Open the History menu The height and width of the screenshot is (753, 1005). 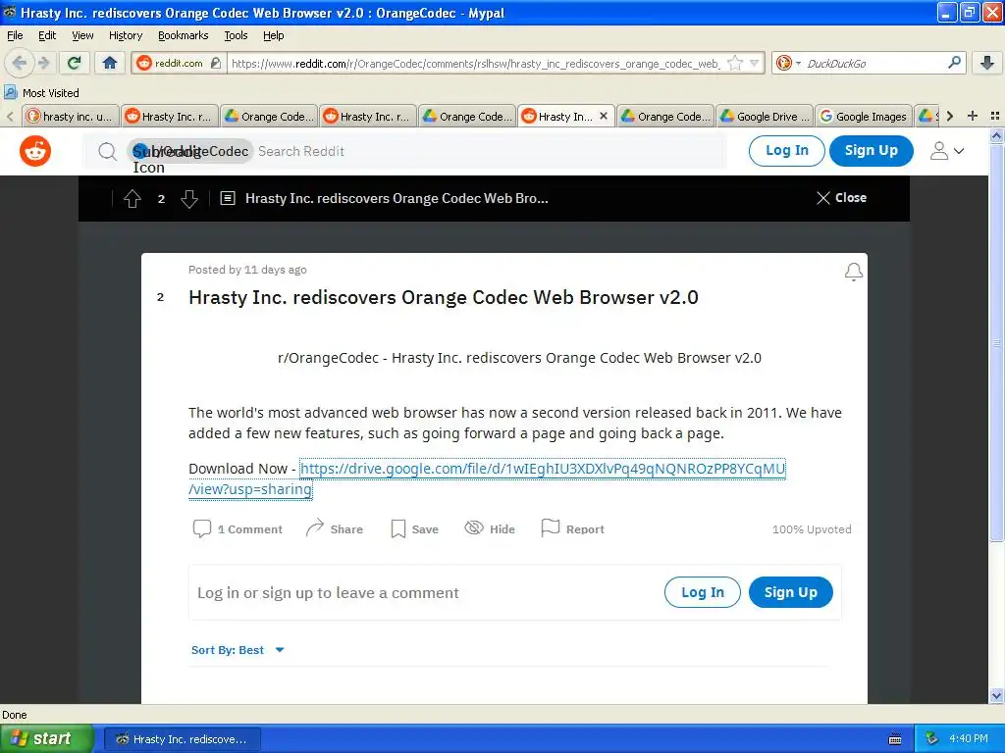[125, 35]
